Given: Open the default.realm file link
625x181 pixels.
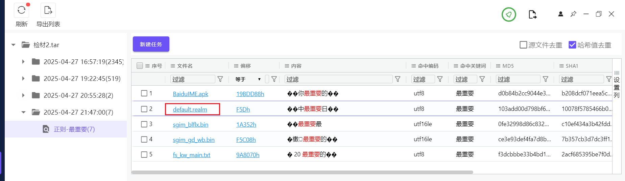Looking at the screenshot, I should pyautogui.click(x=190, y=110).
